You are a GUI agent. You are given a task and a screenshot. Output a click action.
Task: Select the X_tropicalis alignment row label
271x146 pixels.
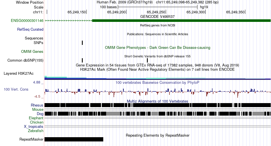pos(34,127)
